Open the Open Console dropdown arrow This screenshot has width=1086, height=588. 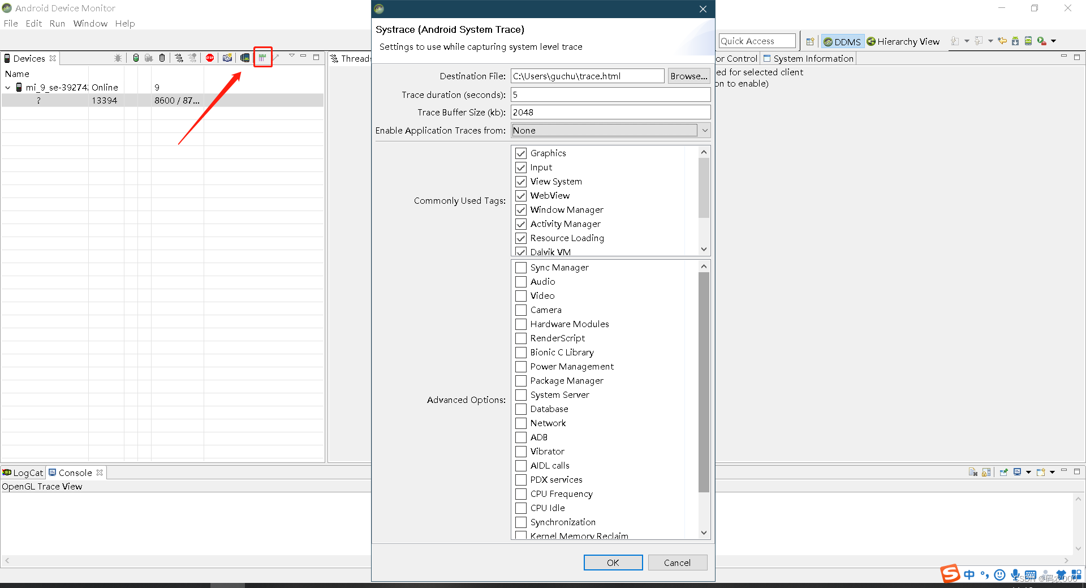(x=1052, y=472)
